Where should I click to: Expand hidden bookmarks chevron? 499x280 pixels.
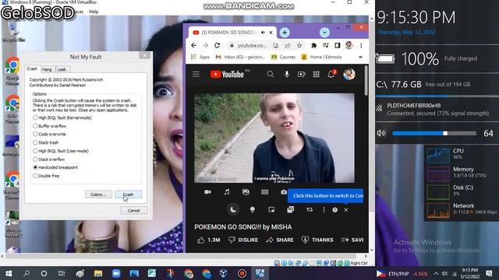(360, 57)
